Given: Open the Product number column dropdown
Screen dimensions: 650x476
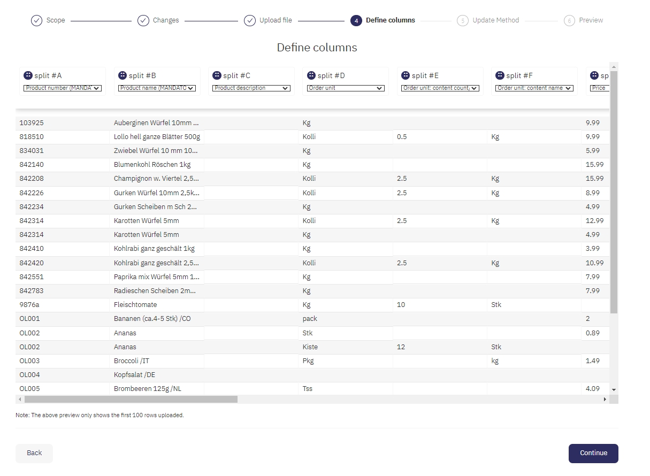Looking at the screenshot, I should pyautogui.click(x=63, y=88).
